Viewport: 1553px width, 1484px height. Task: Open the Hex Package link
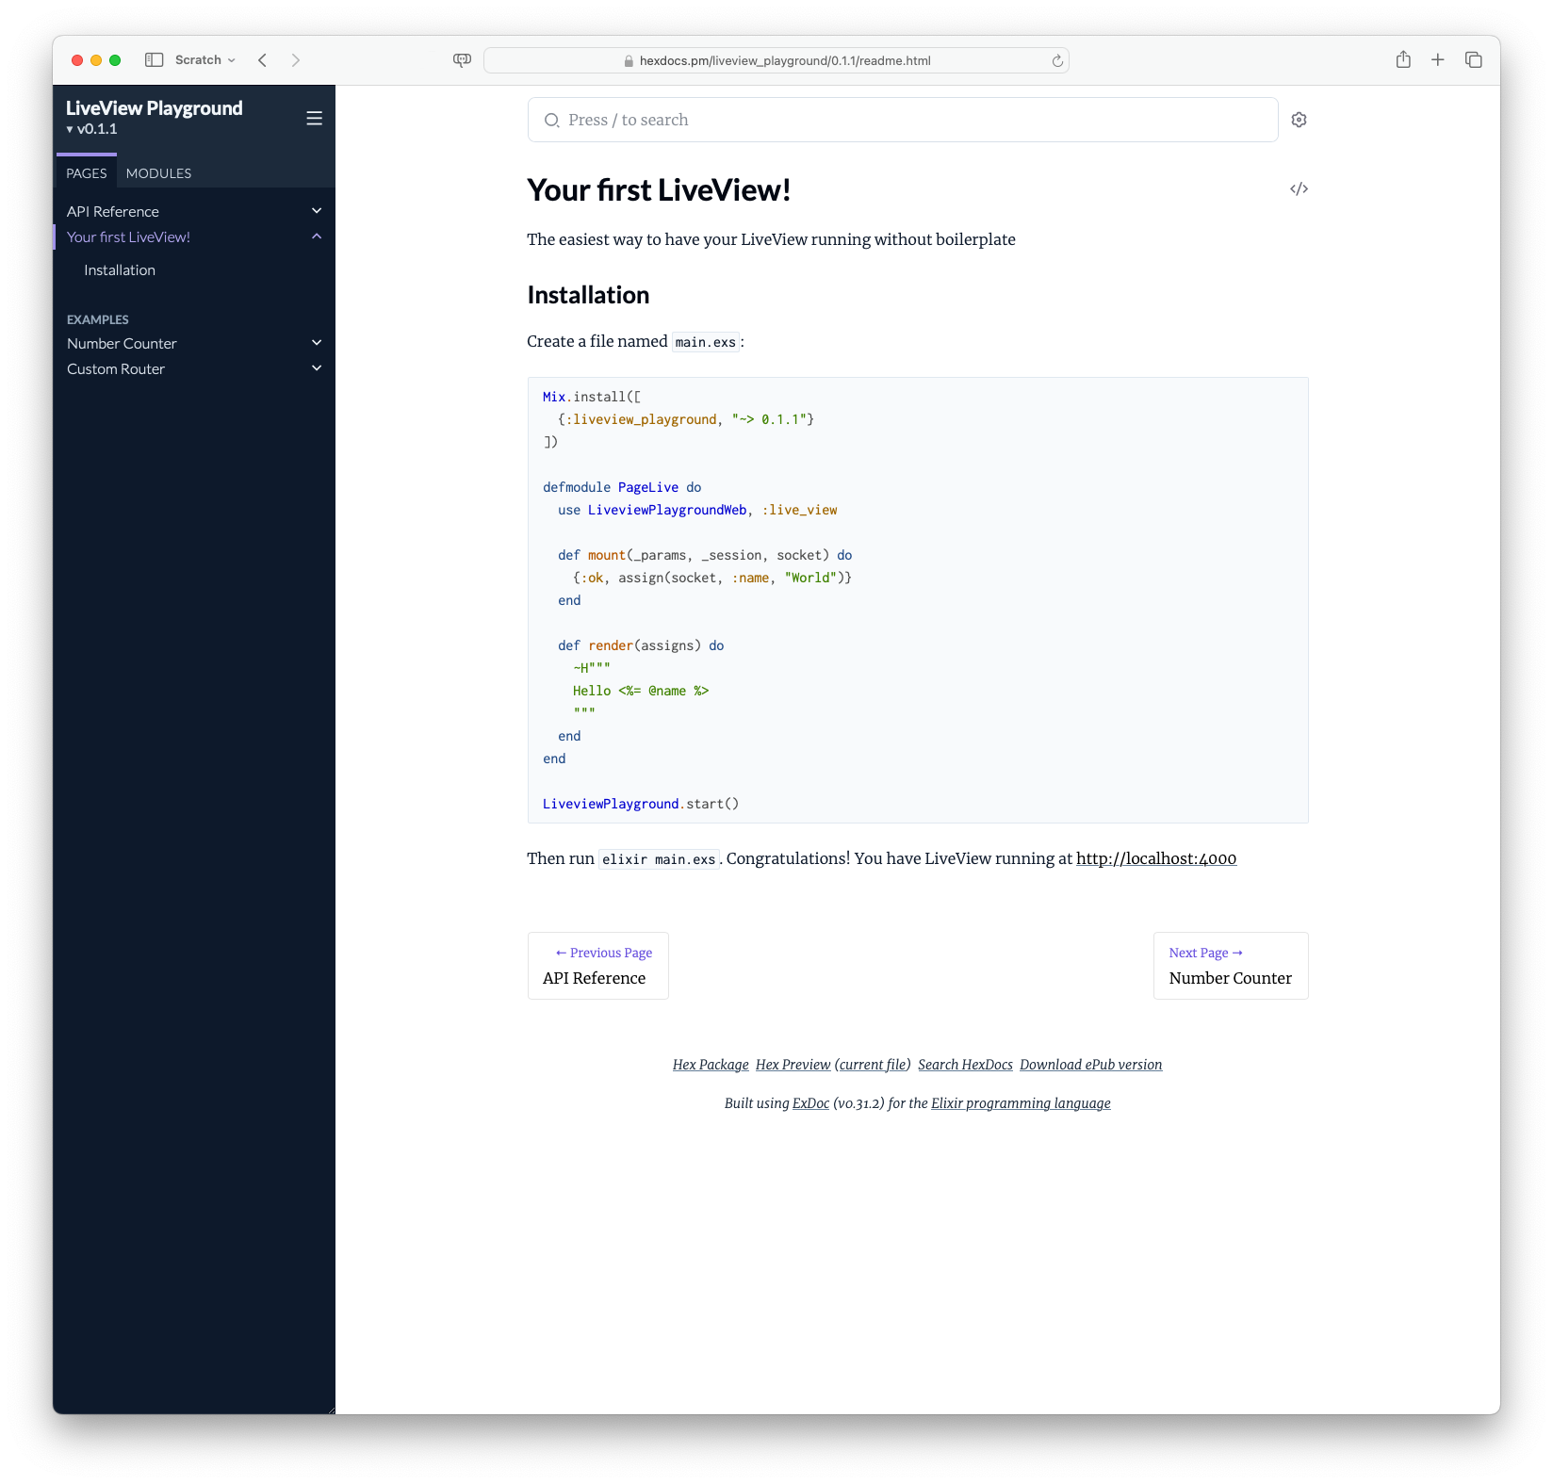coord(711,1065)
